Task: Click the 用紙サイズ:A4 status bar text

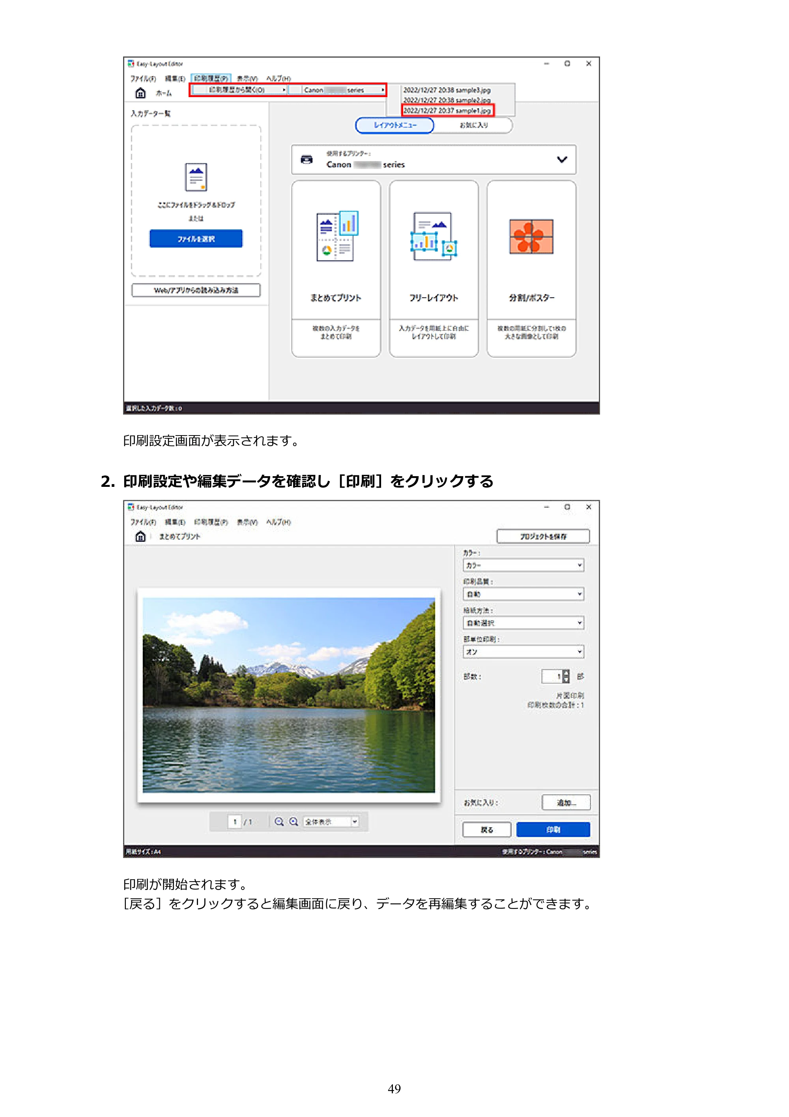Action: (x=144, y=851)
